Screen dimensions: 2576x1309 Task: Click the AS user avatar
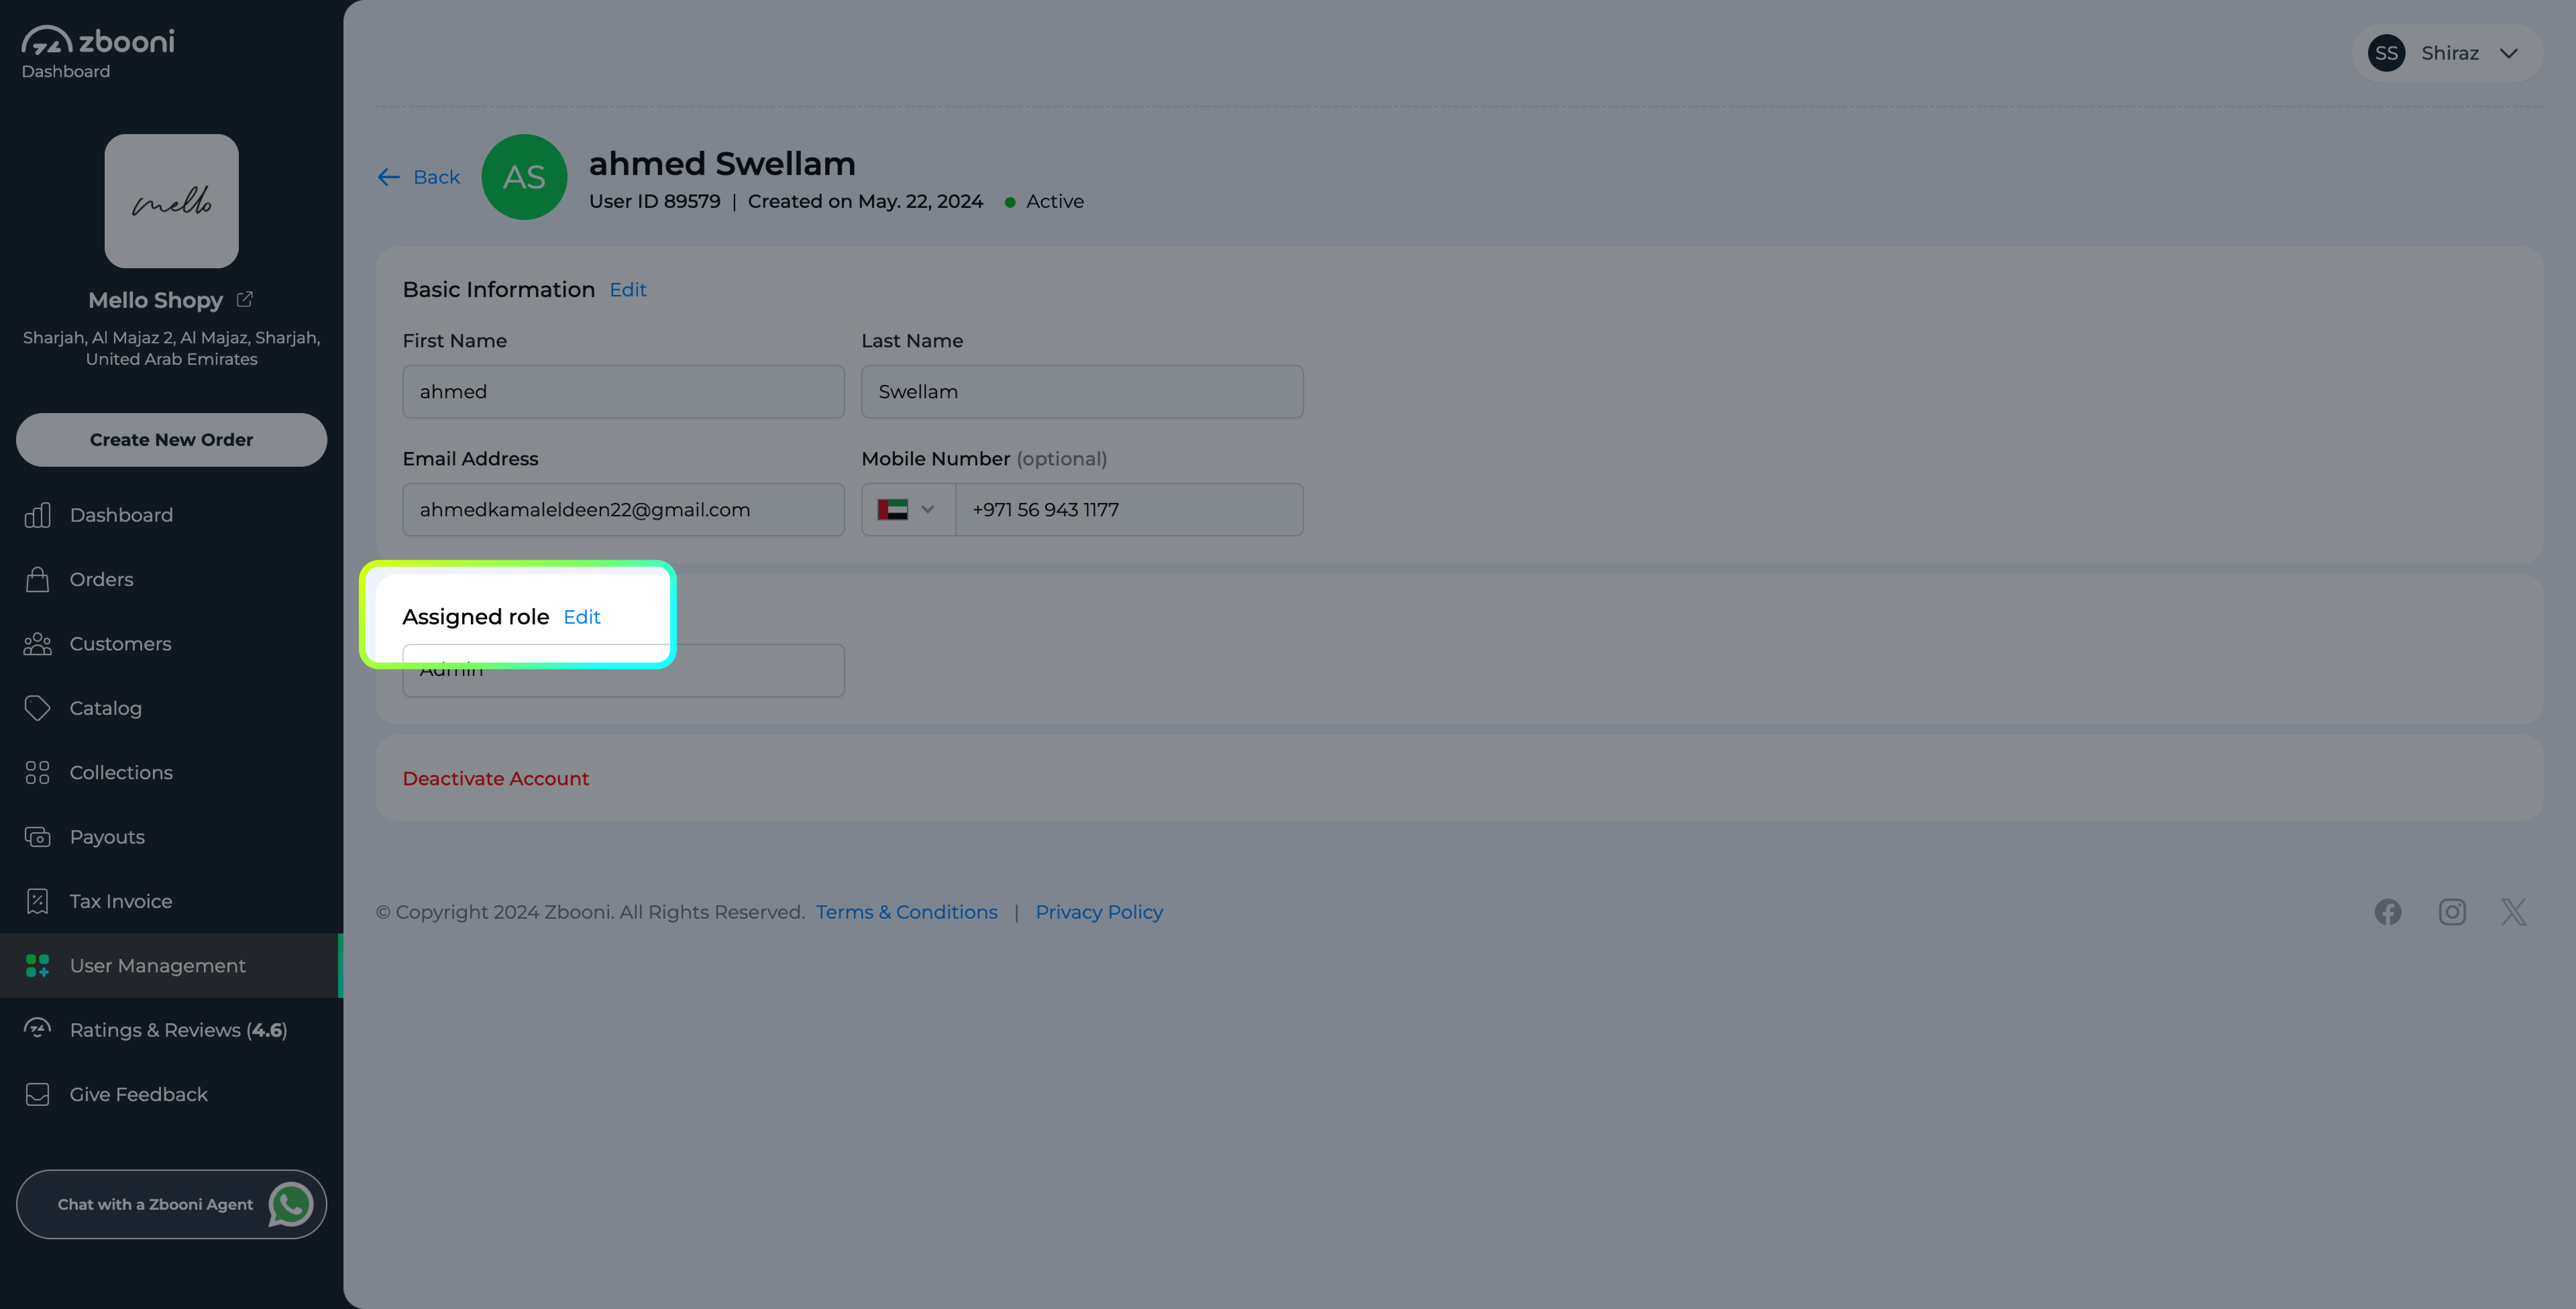(x=524, y=177)
